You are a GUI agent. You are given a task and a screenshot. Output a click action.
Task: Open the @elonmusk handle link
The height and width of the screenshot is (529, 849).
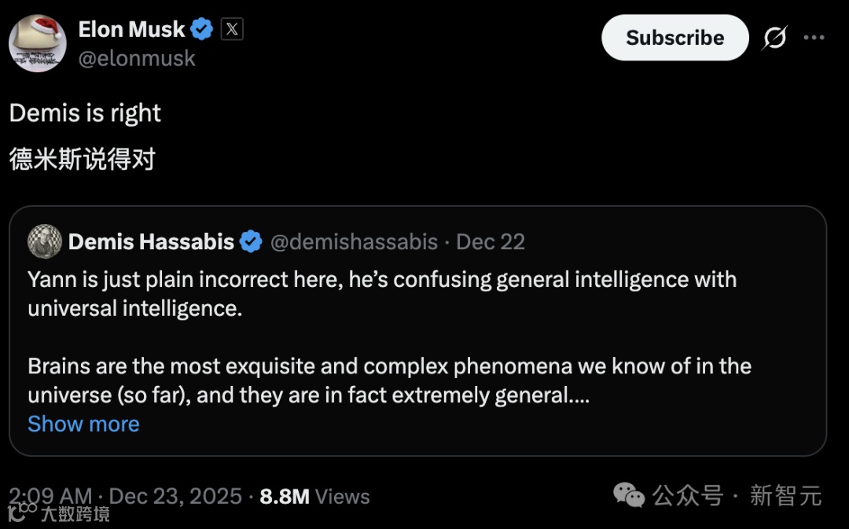137,59
